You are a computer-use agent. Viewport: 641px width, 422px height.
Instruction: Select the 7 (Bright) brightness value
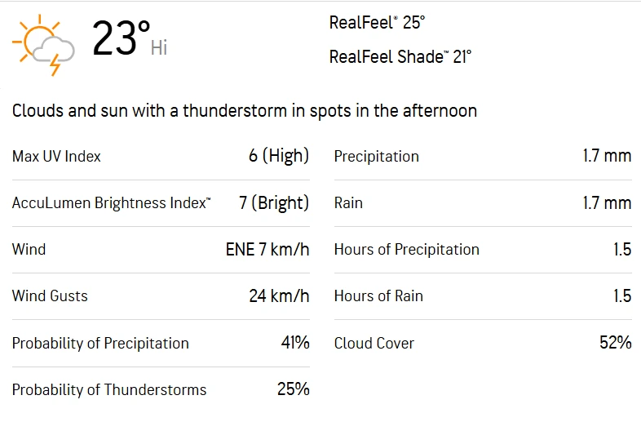[x=274, y=203]
